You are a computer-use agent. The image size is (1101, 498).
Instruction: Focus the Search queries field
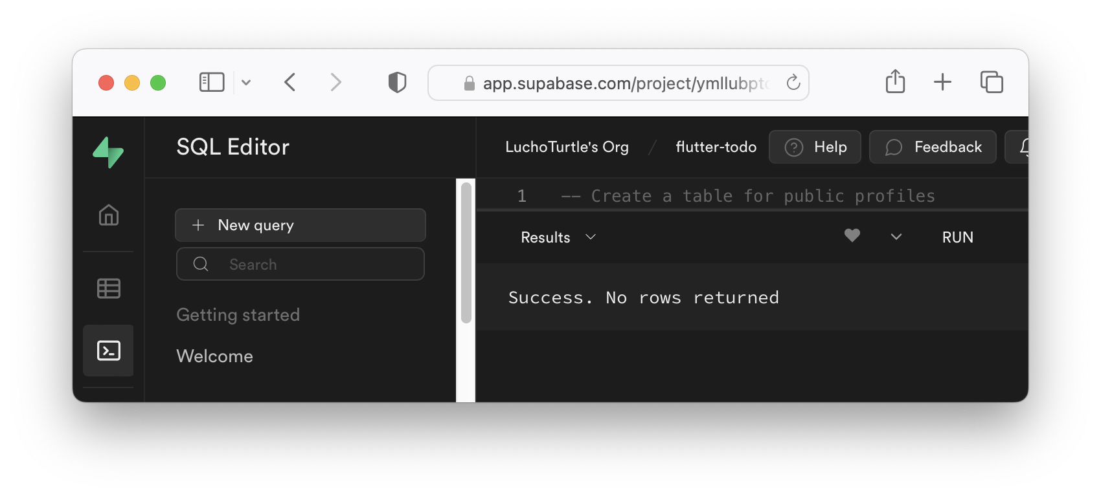pos(301,264)
